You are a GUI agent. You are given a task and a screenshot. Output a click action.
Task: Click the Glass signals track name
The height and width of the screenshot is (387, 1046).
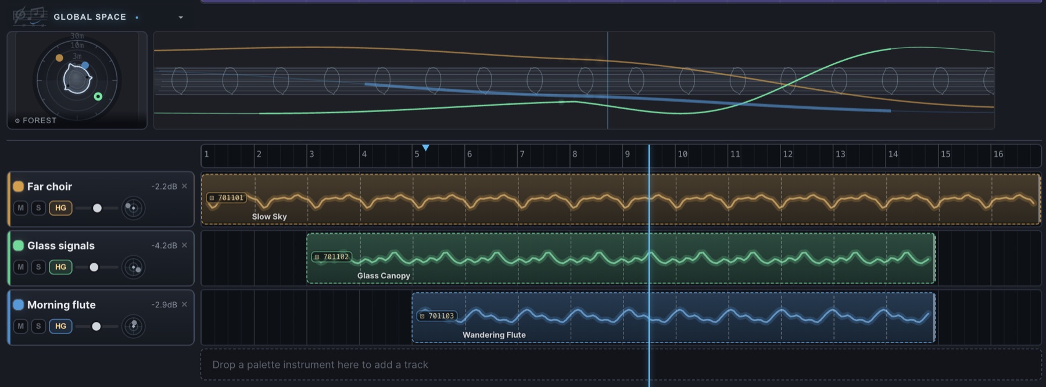click(x=61, y=246)
